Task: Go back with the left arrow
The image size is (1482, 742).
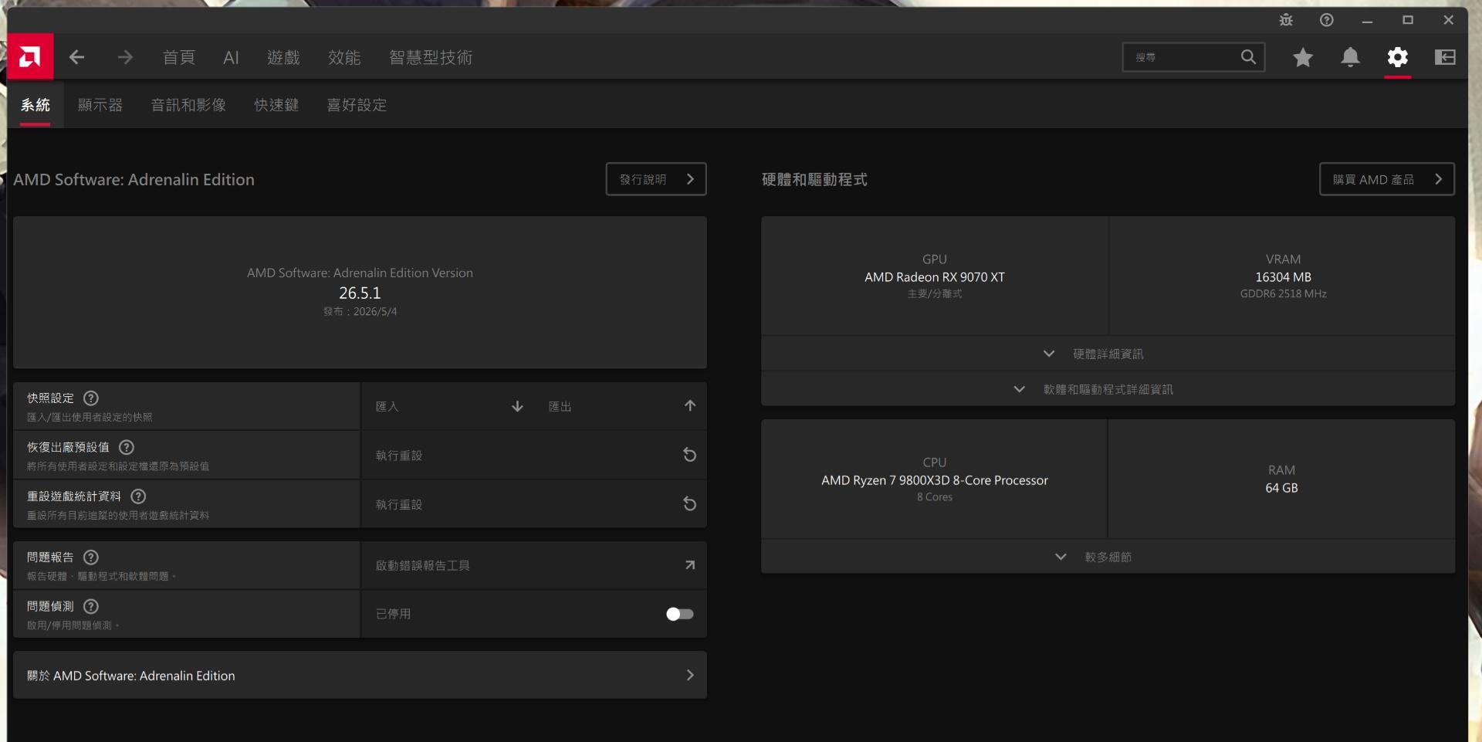Action: 76,57
